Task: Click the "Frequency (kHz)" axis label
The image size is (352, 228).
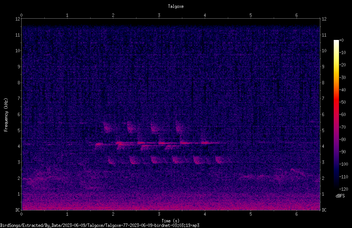Action: pyautogui.click(x=6, y=115)
